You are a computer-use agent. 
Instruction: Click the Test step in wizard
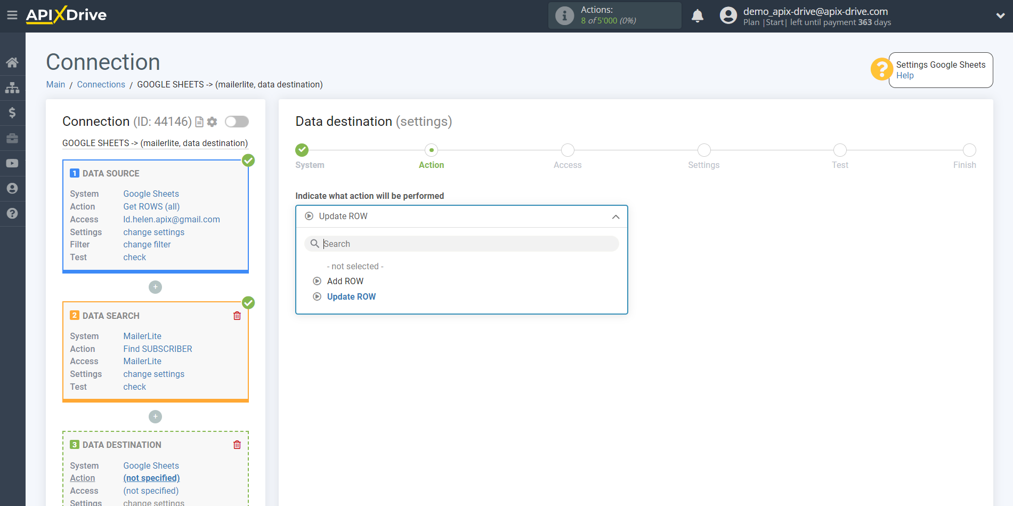coord(840,150)
